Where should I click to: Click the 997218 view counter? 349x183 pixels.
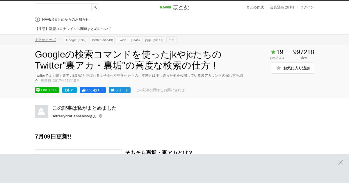pos(304,52)
